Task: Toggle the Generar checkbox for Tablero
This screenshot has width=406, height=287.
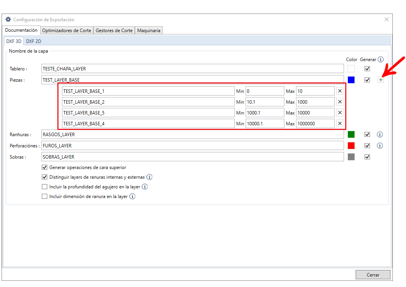Action: click(x=367, y=69)
